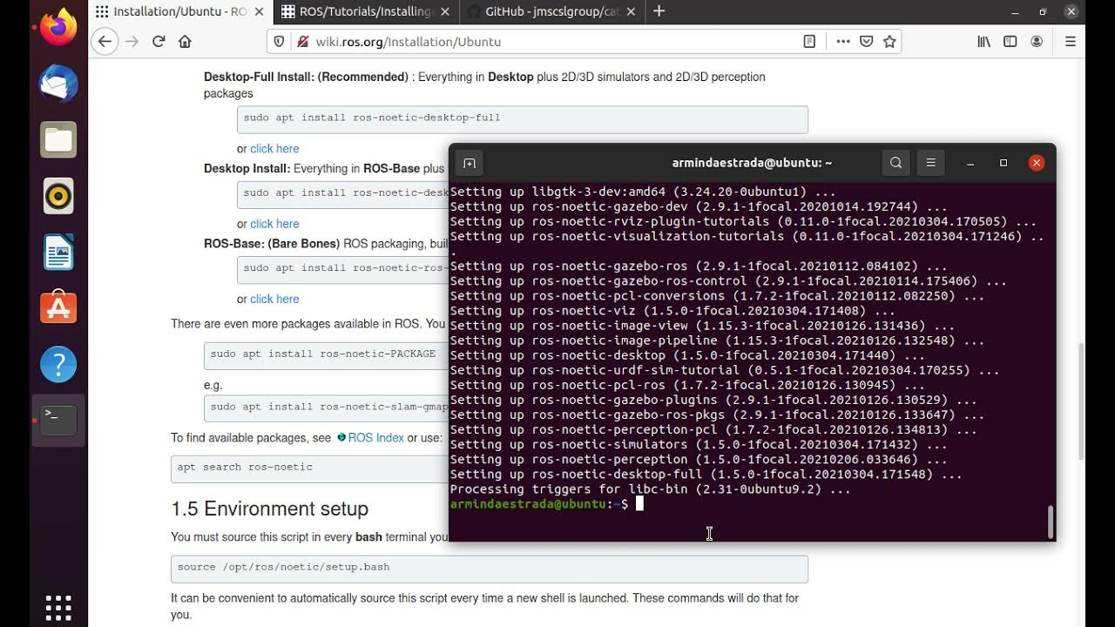Click the source setup.bash command box

pyautogui.click(x=490, y=569)
